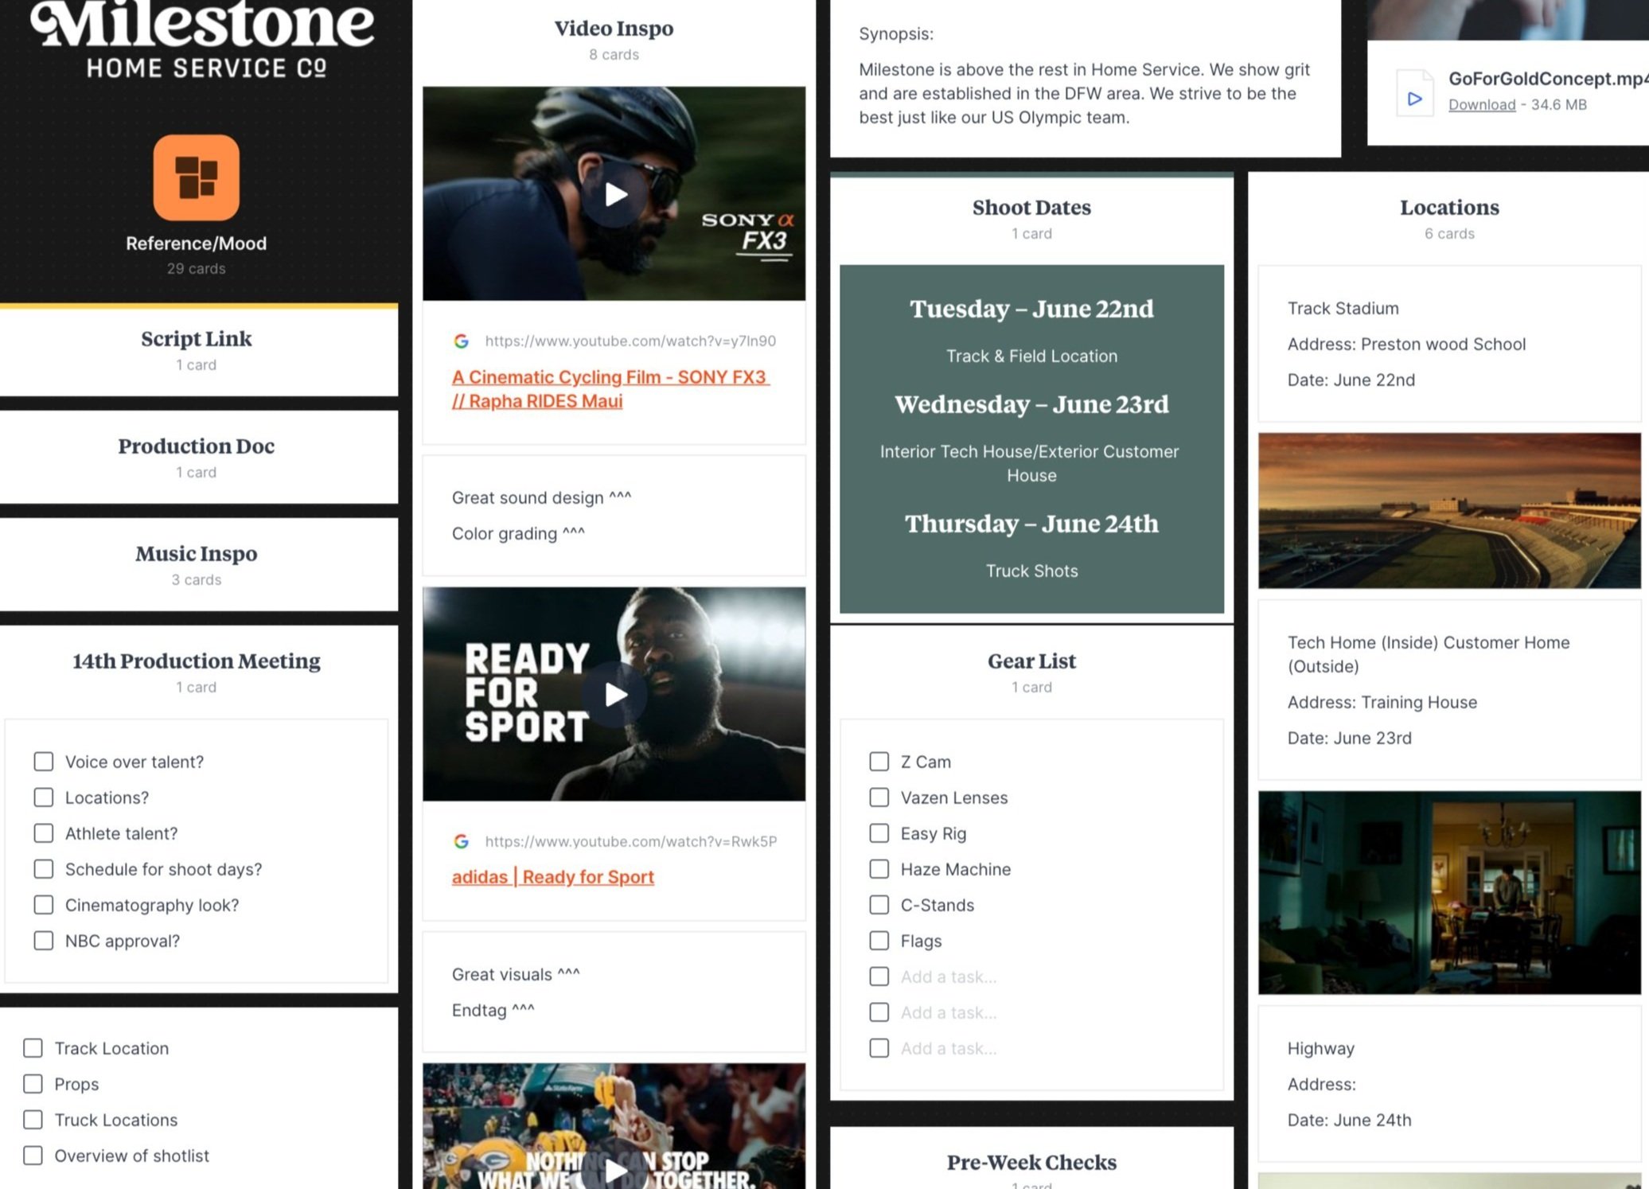Open the Production Doc column
This screenshot has height=1189, width=1649.
pyautogui.click(x=197, y=457)
